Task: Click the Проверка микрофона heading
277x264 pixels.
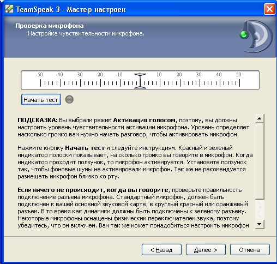Action: (x=50, y=26)
